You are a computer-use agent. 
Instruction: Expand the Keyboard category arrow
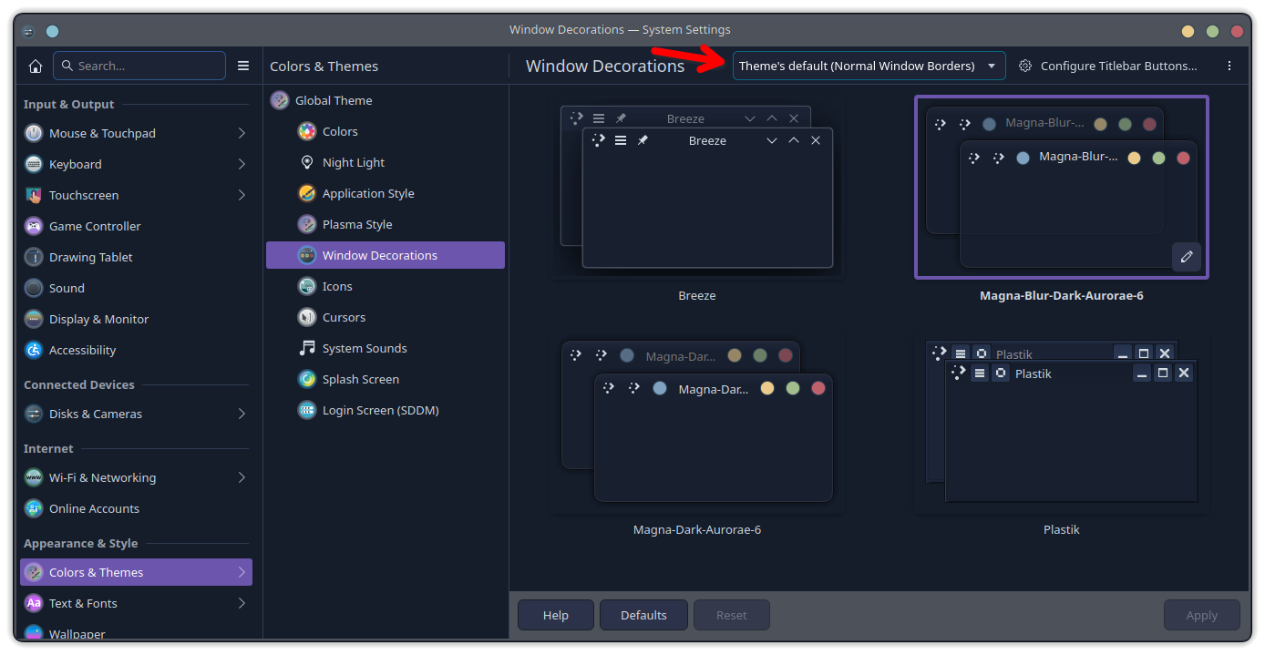point(242,164)
